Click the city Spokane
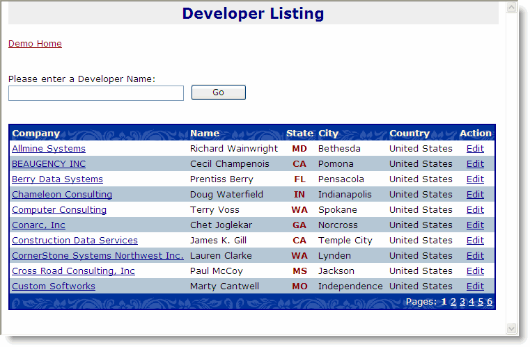The image size is (530, 347). 337,209
